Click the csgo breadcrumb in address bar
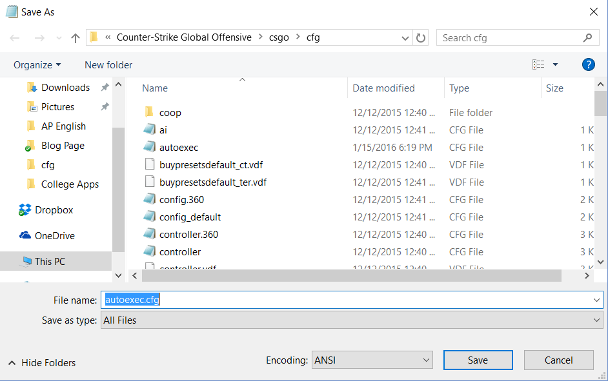 pyautogui.click(x=279, y=37)
